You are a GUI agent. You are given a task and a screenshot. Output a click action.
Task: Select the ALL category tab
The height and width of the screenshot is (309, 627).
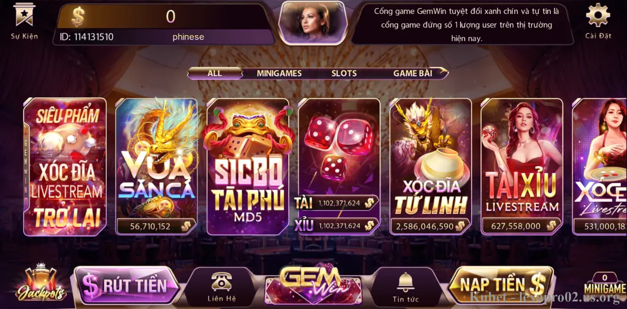pyautogui.click(x=215, y=73)
